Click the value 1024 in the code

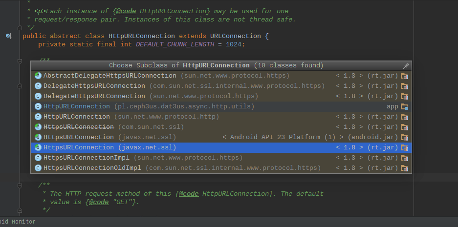(233, 44)
